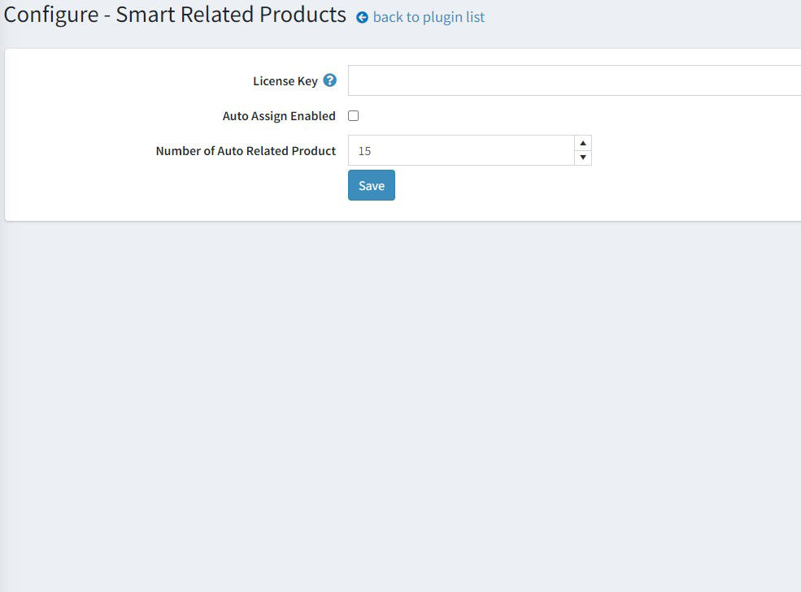Save the plugin configuration

[372, 185]
